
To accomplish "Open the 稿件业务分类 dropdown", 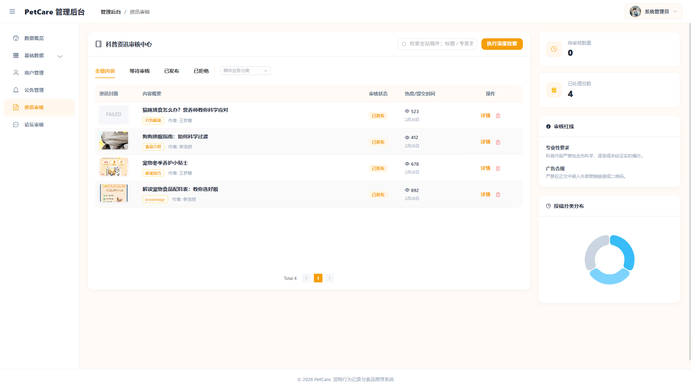I will pyautogui.click(x=245, y=71).
